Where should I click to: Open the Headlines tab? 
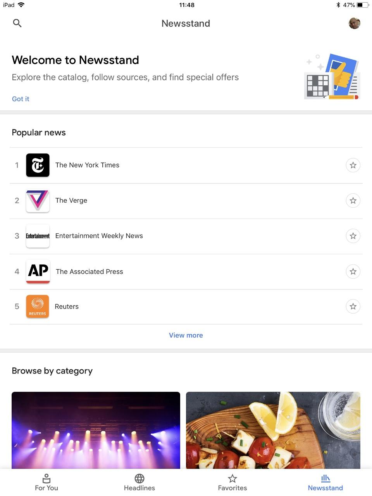(139, 482)
